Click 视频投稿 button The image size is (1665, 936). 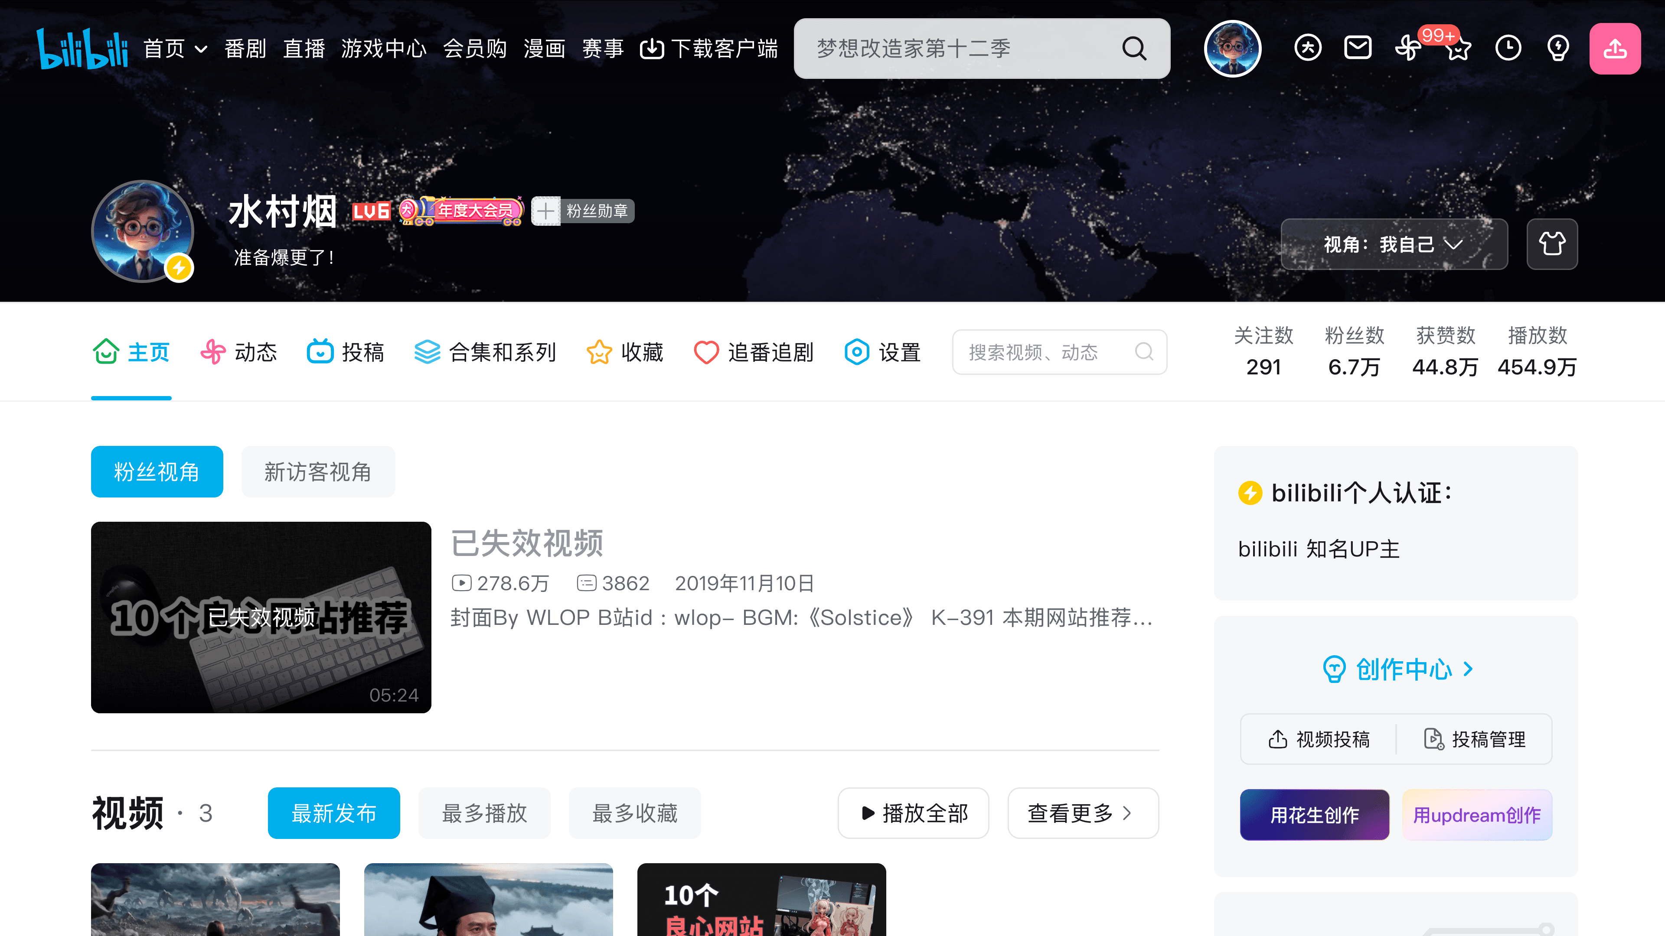[x=1319, y=739]
